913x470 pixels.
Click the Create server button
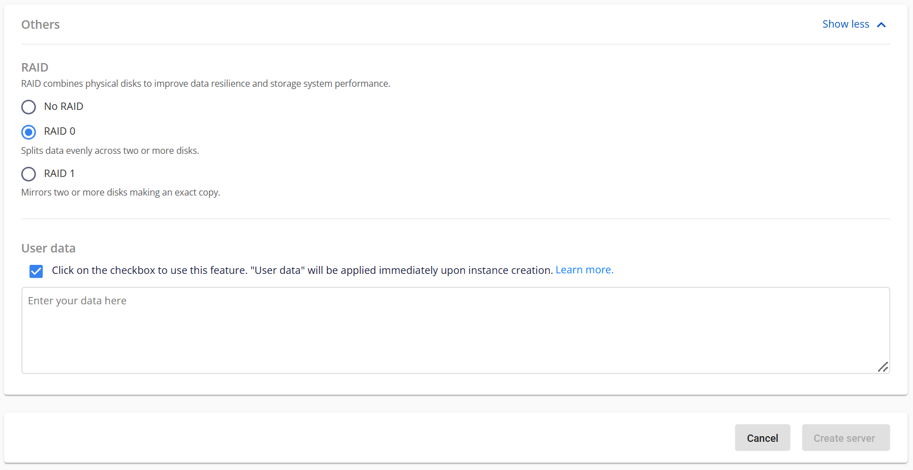coord(845,438)
